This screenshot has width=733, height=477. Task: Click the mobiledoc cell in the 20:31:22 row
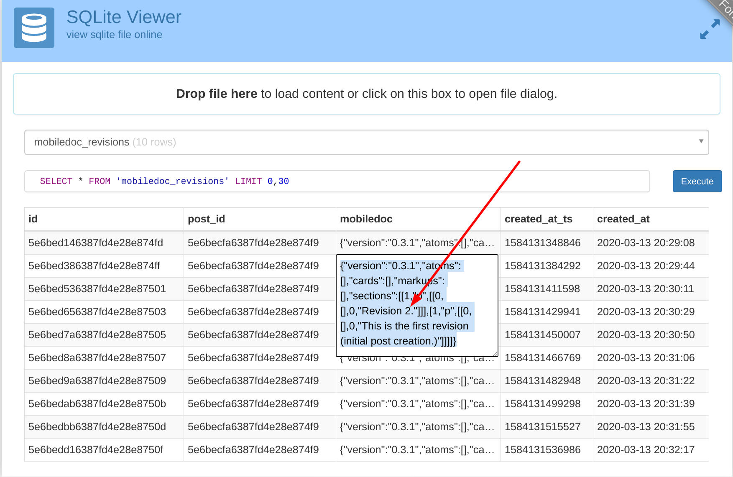[x=418, y=381]
